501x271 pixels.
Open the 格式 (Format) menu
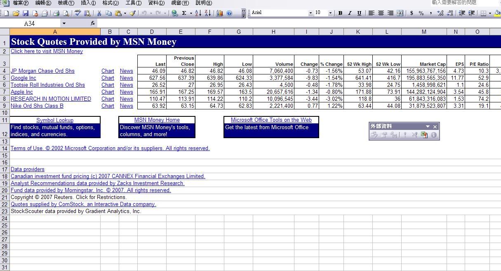pos(110,3)
